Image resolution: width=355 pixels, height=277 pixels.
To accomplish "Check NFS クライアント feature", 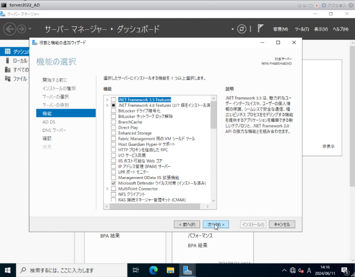I will tap(114, 194).
